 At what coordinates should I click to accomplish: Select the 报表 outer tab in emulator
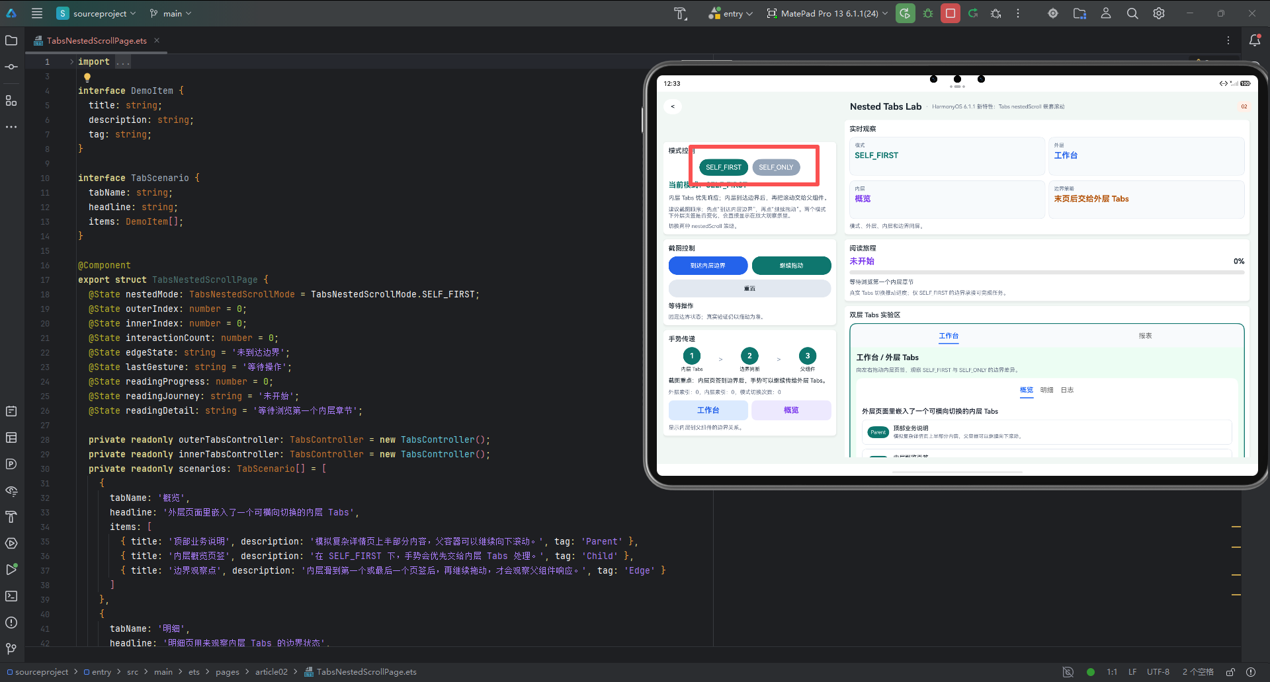pyautogui.click(x=1145, y=336)
